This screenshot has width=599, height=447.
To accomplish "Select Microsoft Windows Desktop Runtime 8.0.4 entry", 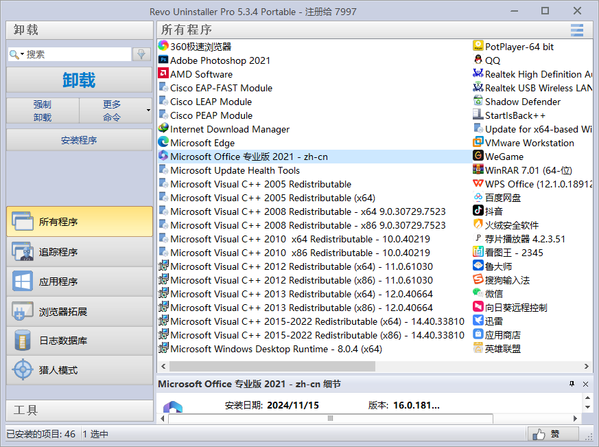I will pyautogui.click(x=277, y=349).
